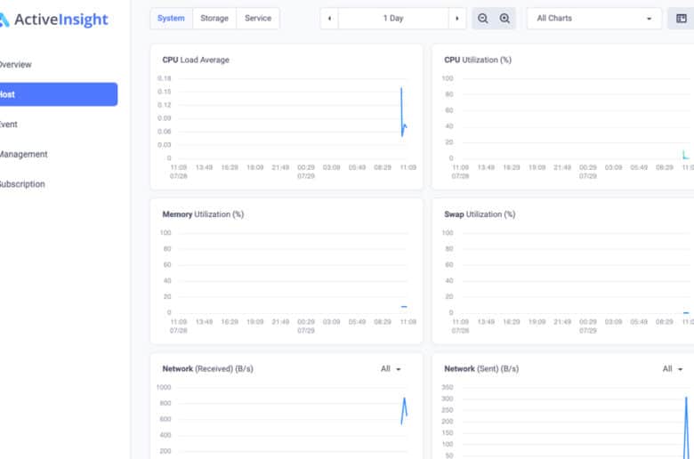Click the Network (Sent) (B/s) title
Viewport: 694px width, 459px height.
[x=481, y=368]
